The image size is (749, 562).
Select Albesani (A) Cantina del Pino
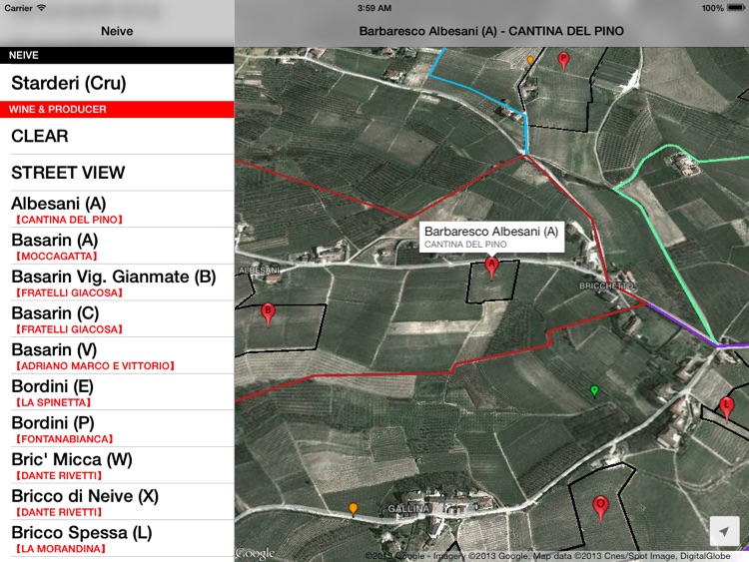[x=117, y=210]
